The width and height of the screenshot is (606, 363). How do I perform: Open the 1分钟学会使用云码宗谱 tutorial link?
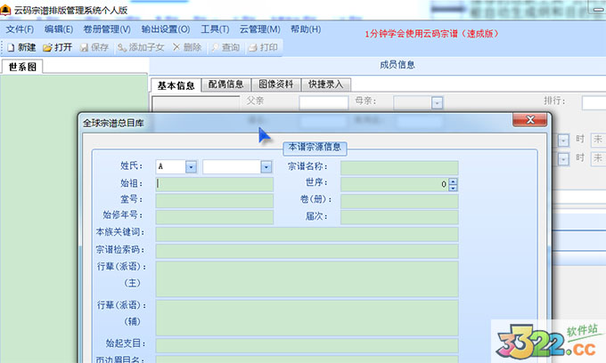tap(431, 34)
